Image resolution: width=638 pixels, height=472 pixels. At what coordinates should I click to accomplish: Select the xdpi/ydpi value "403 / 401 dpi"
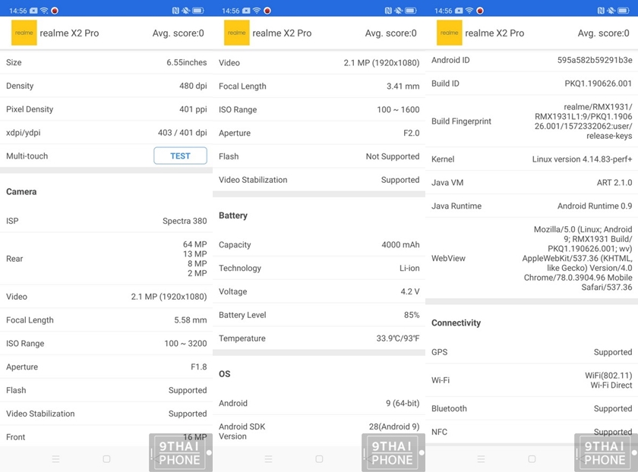[x=182, y=133]
